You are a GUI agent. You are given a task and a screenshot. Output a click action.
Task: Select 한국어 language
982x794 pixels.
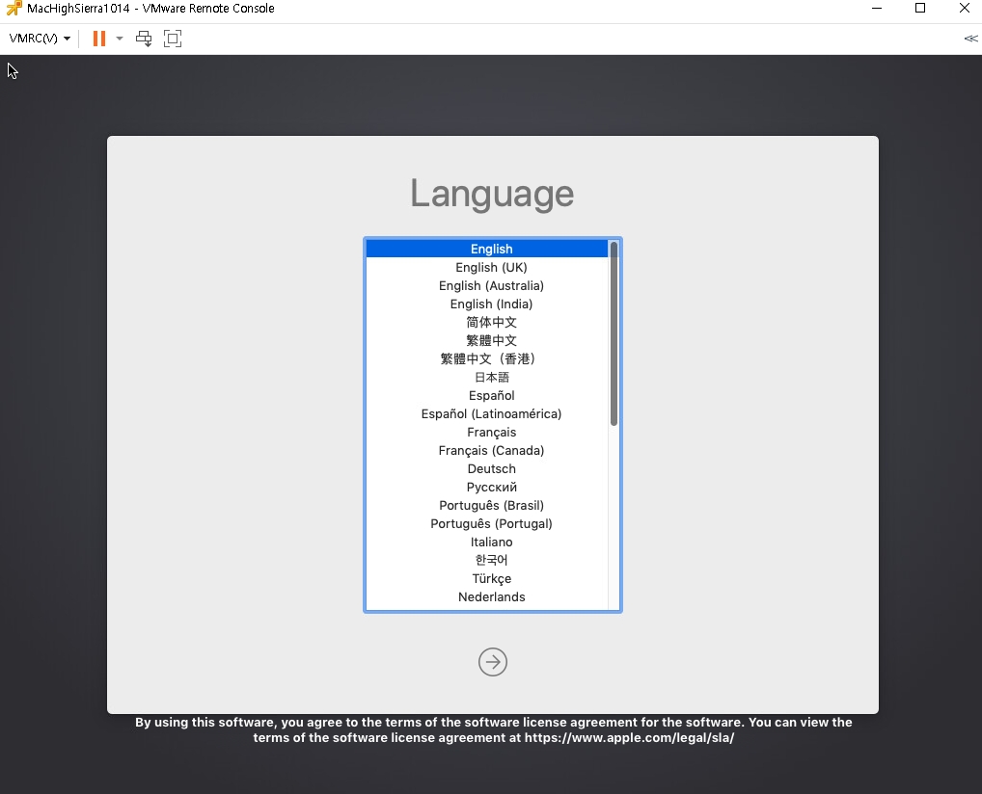point(486,560)
